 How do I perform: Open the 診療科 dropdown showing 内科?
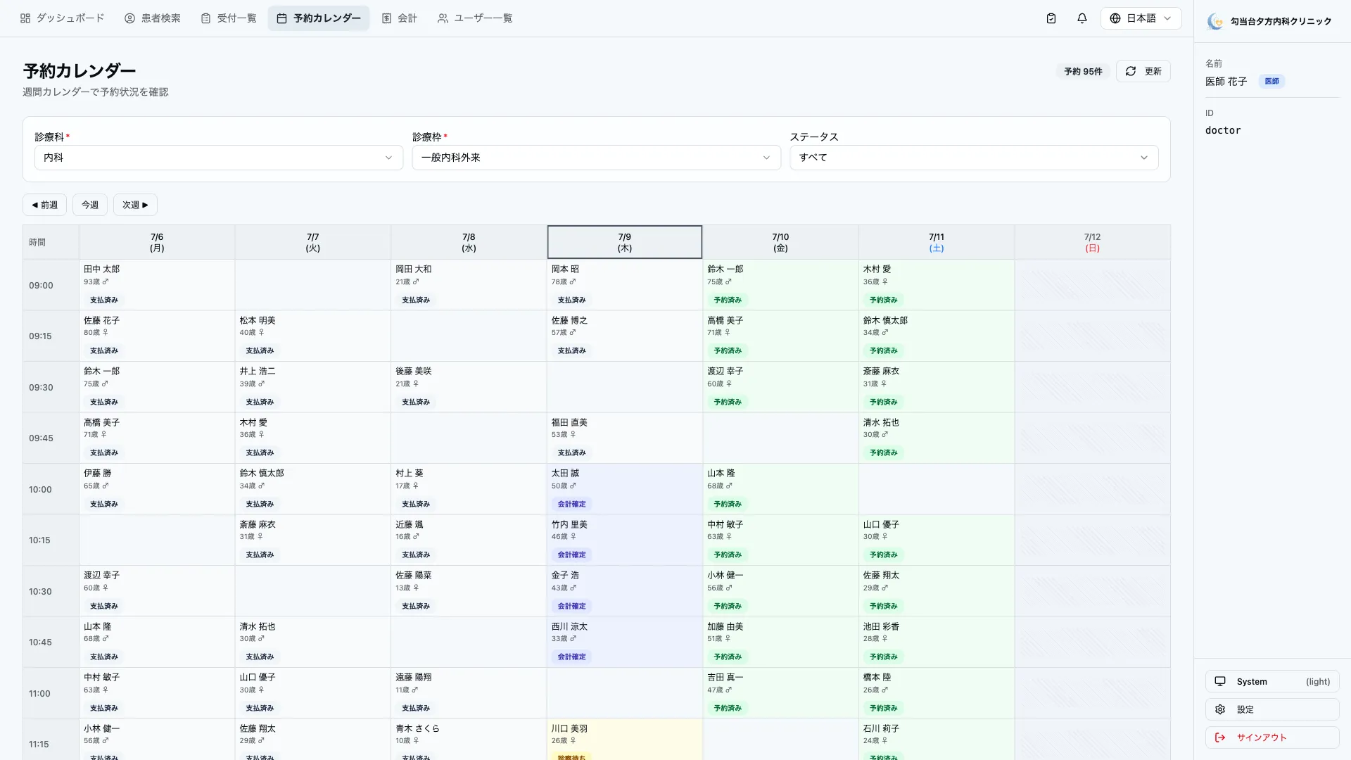point(219,158)
